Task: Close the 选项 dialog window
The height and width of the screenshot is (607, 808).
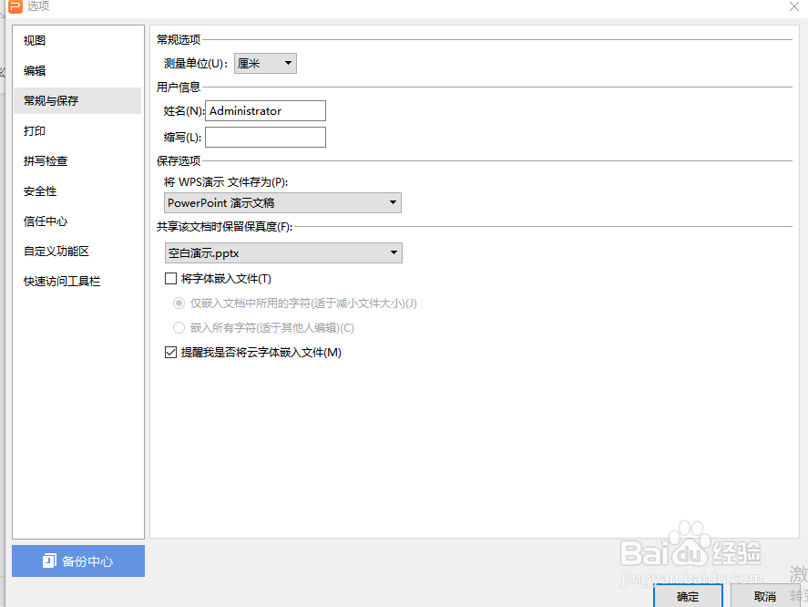Action: [794, 6]
